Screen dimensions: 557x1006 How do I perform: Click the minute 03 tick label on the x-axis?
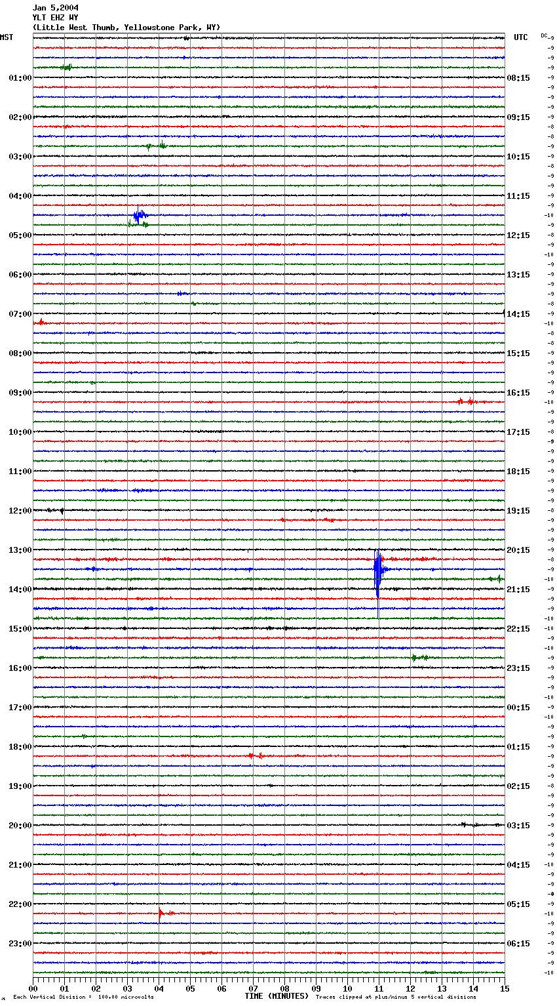click(x=127, y=989)
